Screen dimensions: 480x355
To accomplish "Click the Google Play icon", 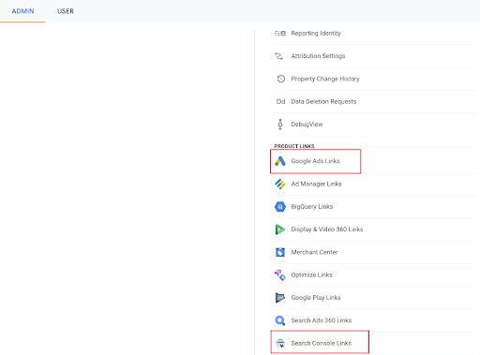I will 280,298.
